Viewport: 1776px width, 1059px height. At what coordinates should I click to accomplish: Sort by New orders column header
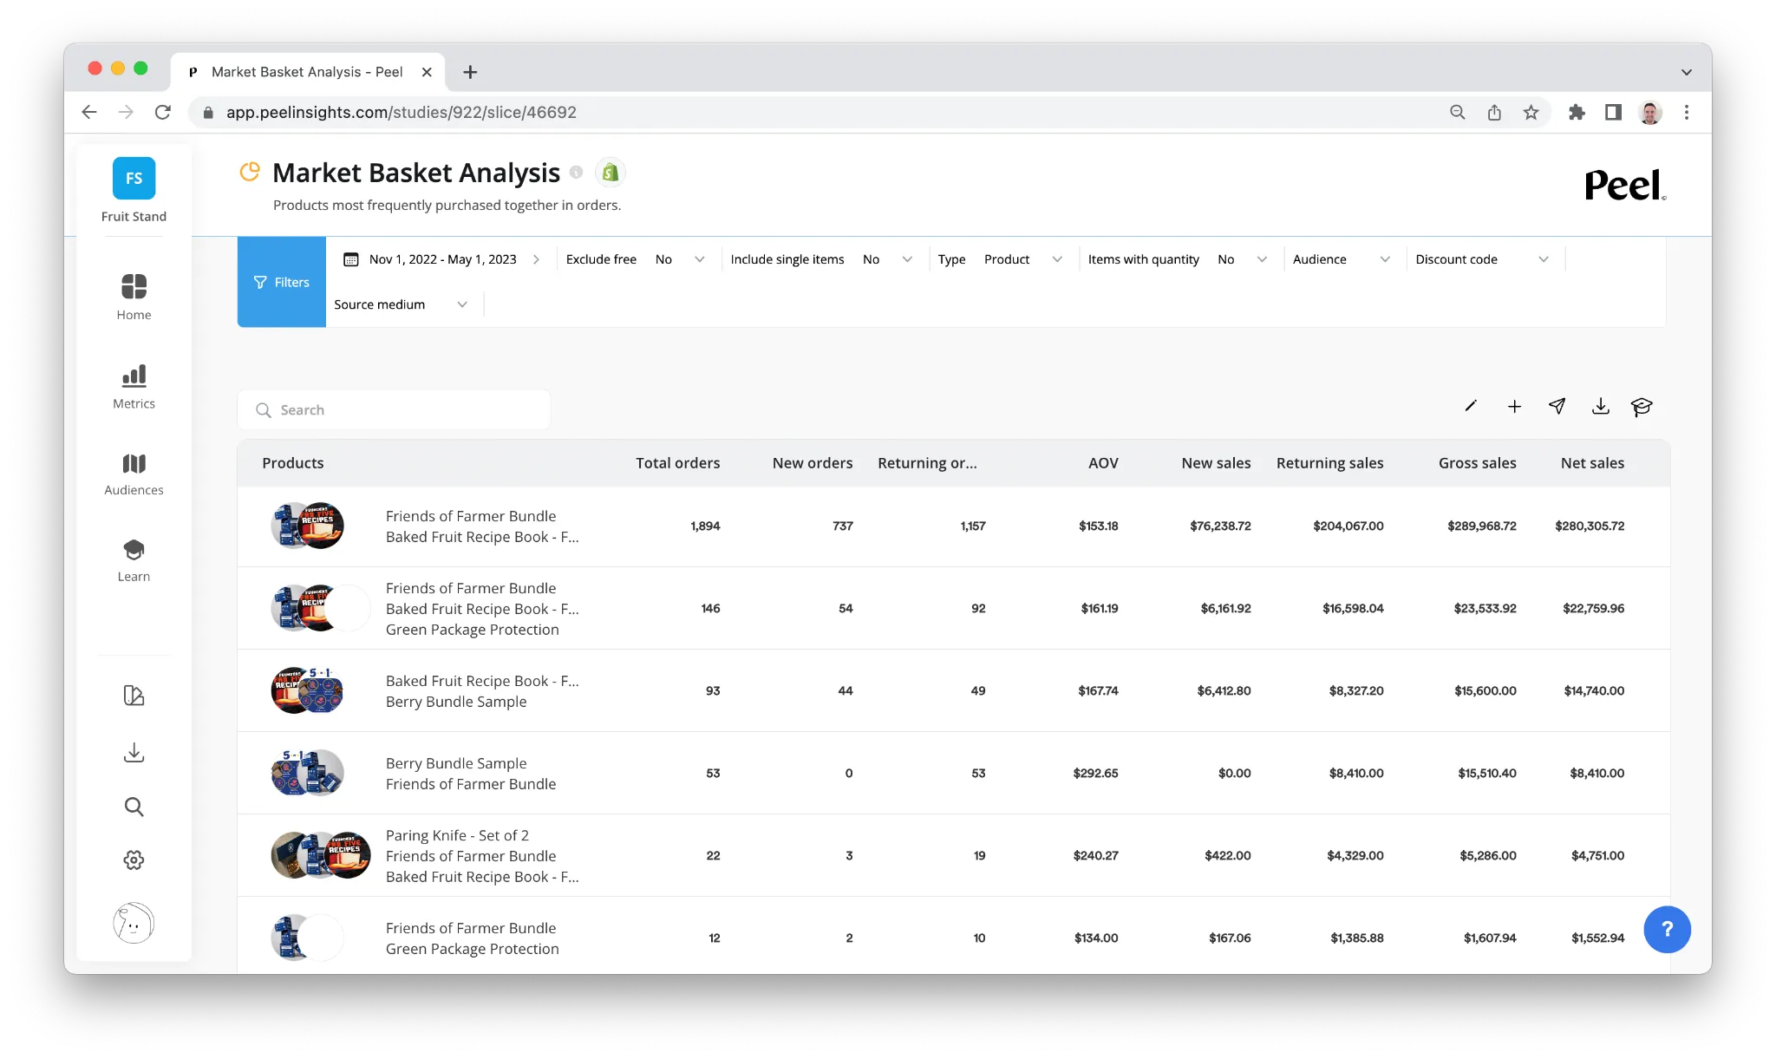(813, 463)
